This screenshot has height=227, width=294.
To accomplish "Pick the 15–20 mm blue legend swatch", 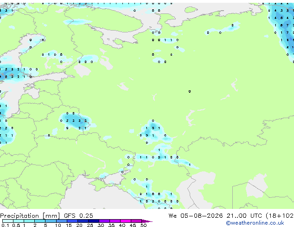I will [72, 221].
